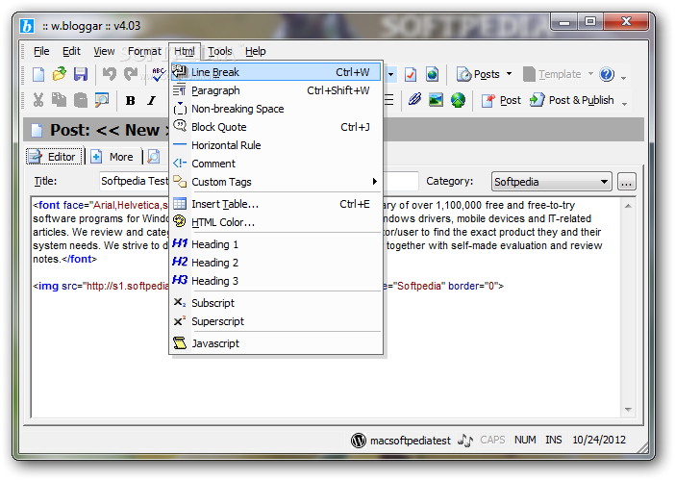Click the editor scrollbar up arrow
675x480 pixels.
click(628, 206)
